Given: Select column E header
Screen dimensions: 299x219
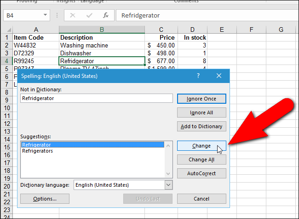Looking at the screenshot, I should pos(222,30).
